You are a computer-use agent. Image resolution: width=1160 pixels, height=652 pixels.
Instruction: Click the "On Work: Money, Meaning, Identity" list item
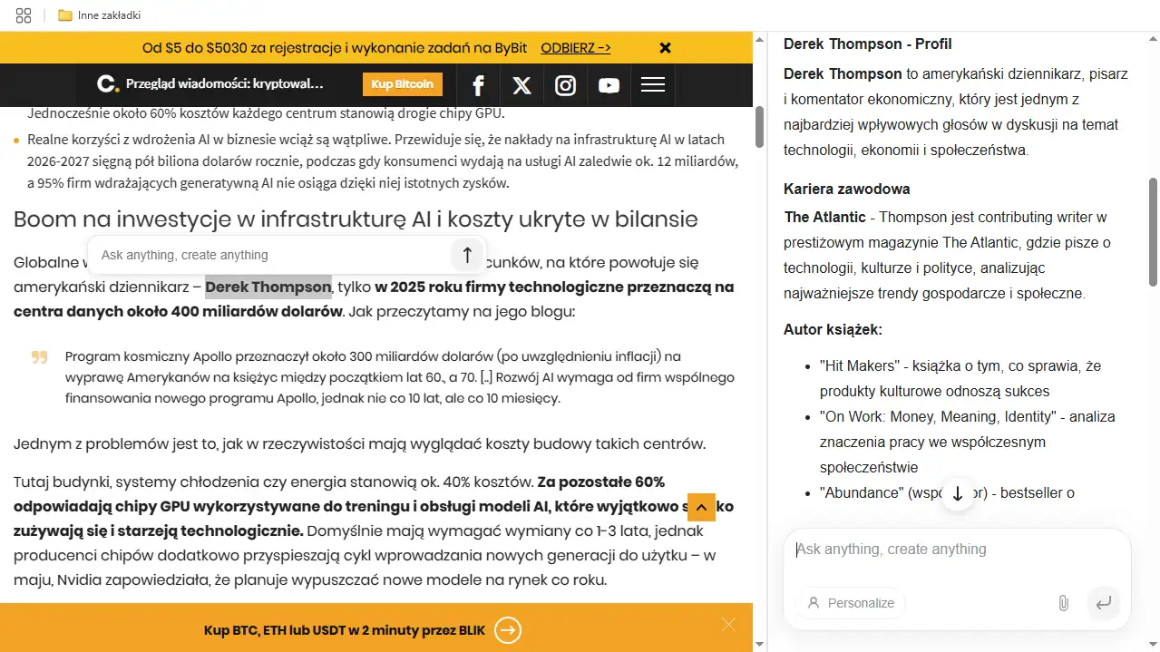[x=967, y=443]
